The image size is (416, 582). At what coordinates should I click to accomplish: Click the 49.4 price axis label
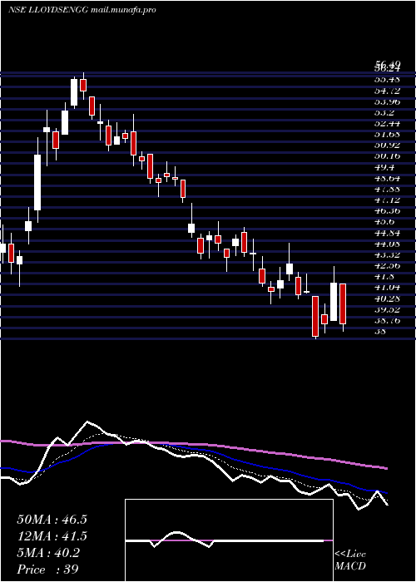click(384, 166)
